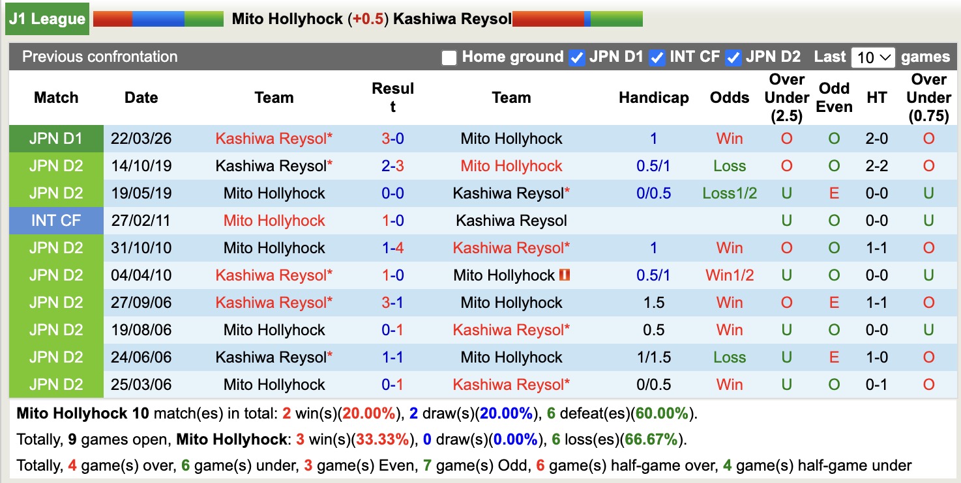Uncheck the JPN D1 filter

coord(576,57)
